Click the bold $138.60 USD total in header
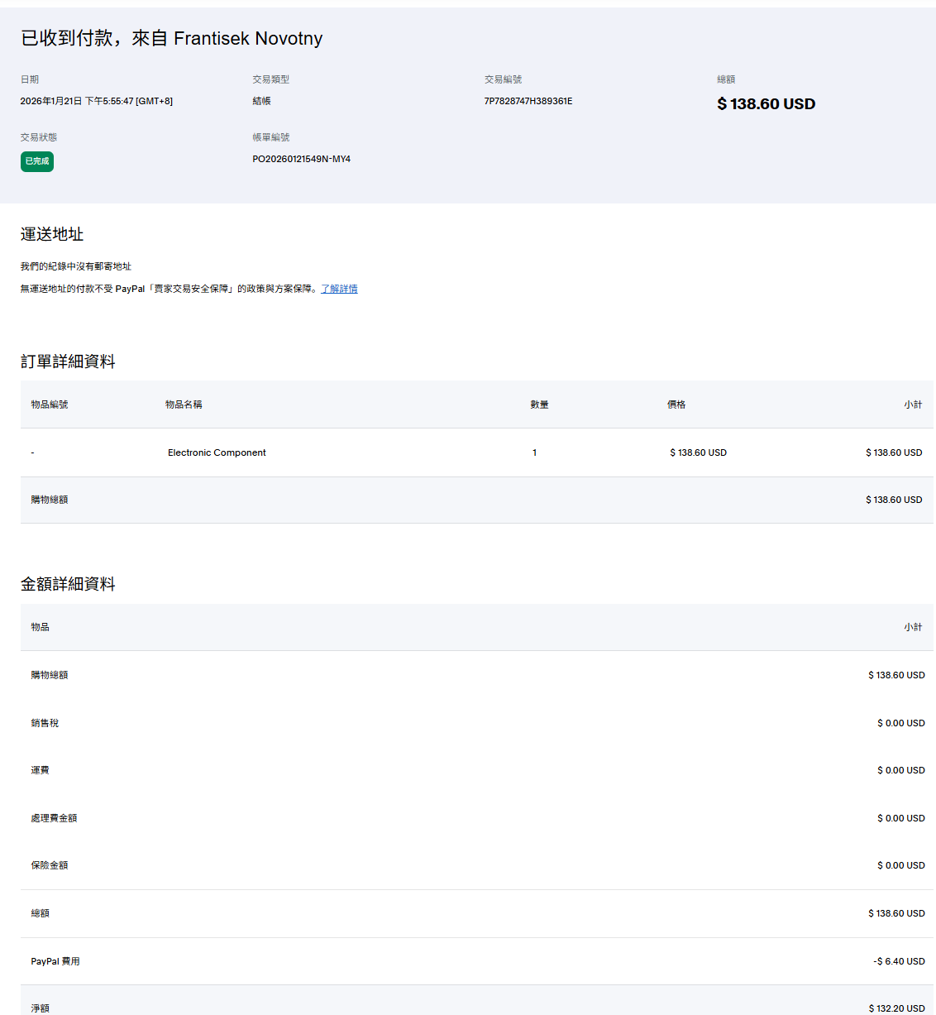This screenshot has width=936, height=1015. pyautogui.click(x=766, y=103)
